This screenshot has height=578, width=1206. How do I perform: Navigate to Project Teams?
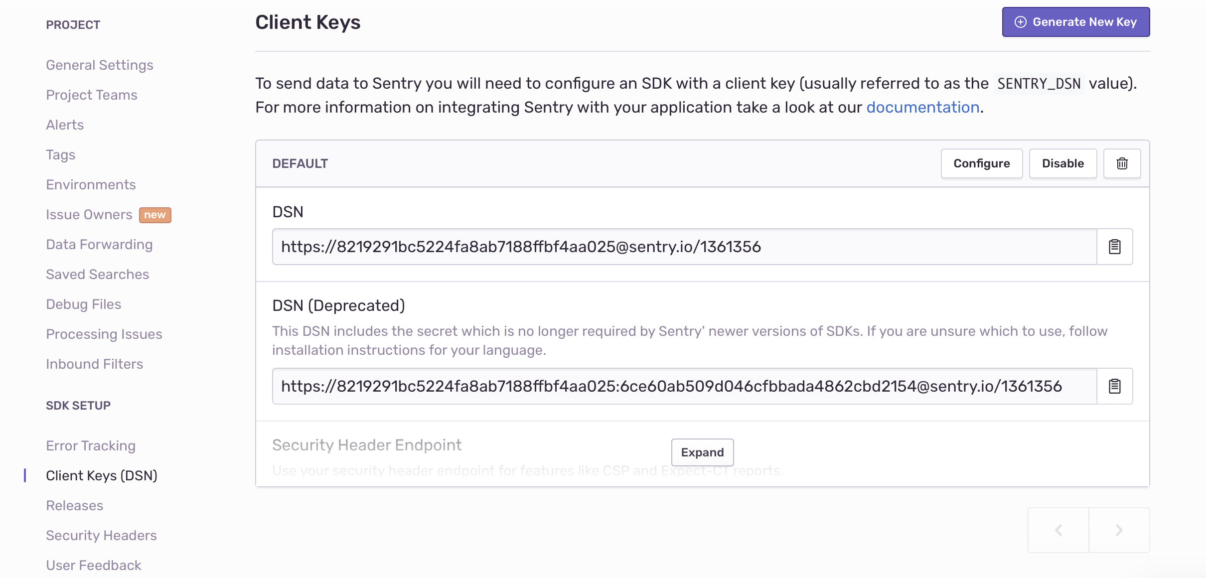pos(92,95)
